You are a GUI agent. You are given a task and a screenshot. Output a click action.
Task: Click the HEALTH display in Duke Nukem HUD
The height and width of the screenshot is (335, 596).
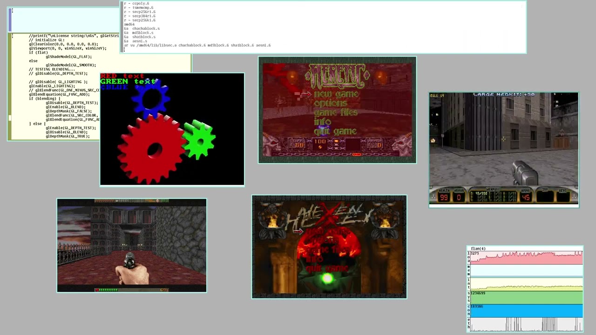click(x=444, y=195)
